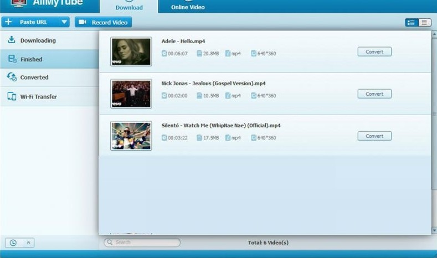This screenshot has height=258, width=437.
Task: Open the Silentó Watch Me thumbnail
Action: [131, 136]
